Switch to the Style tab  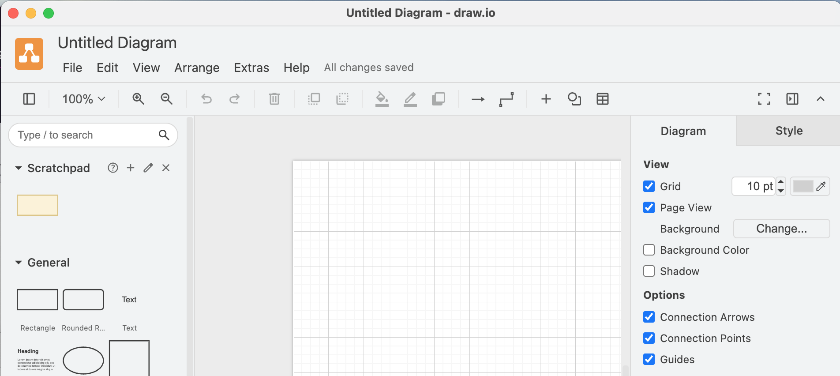788,131
